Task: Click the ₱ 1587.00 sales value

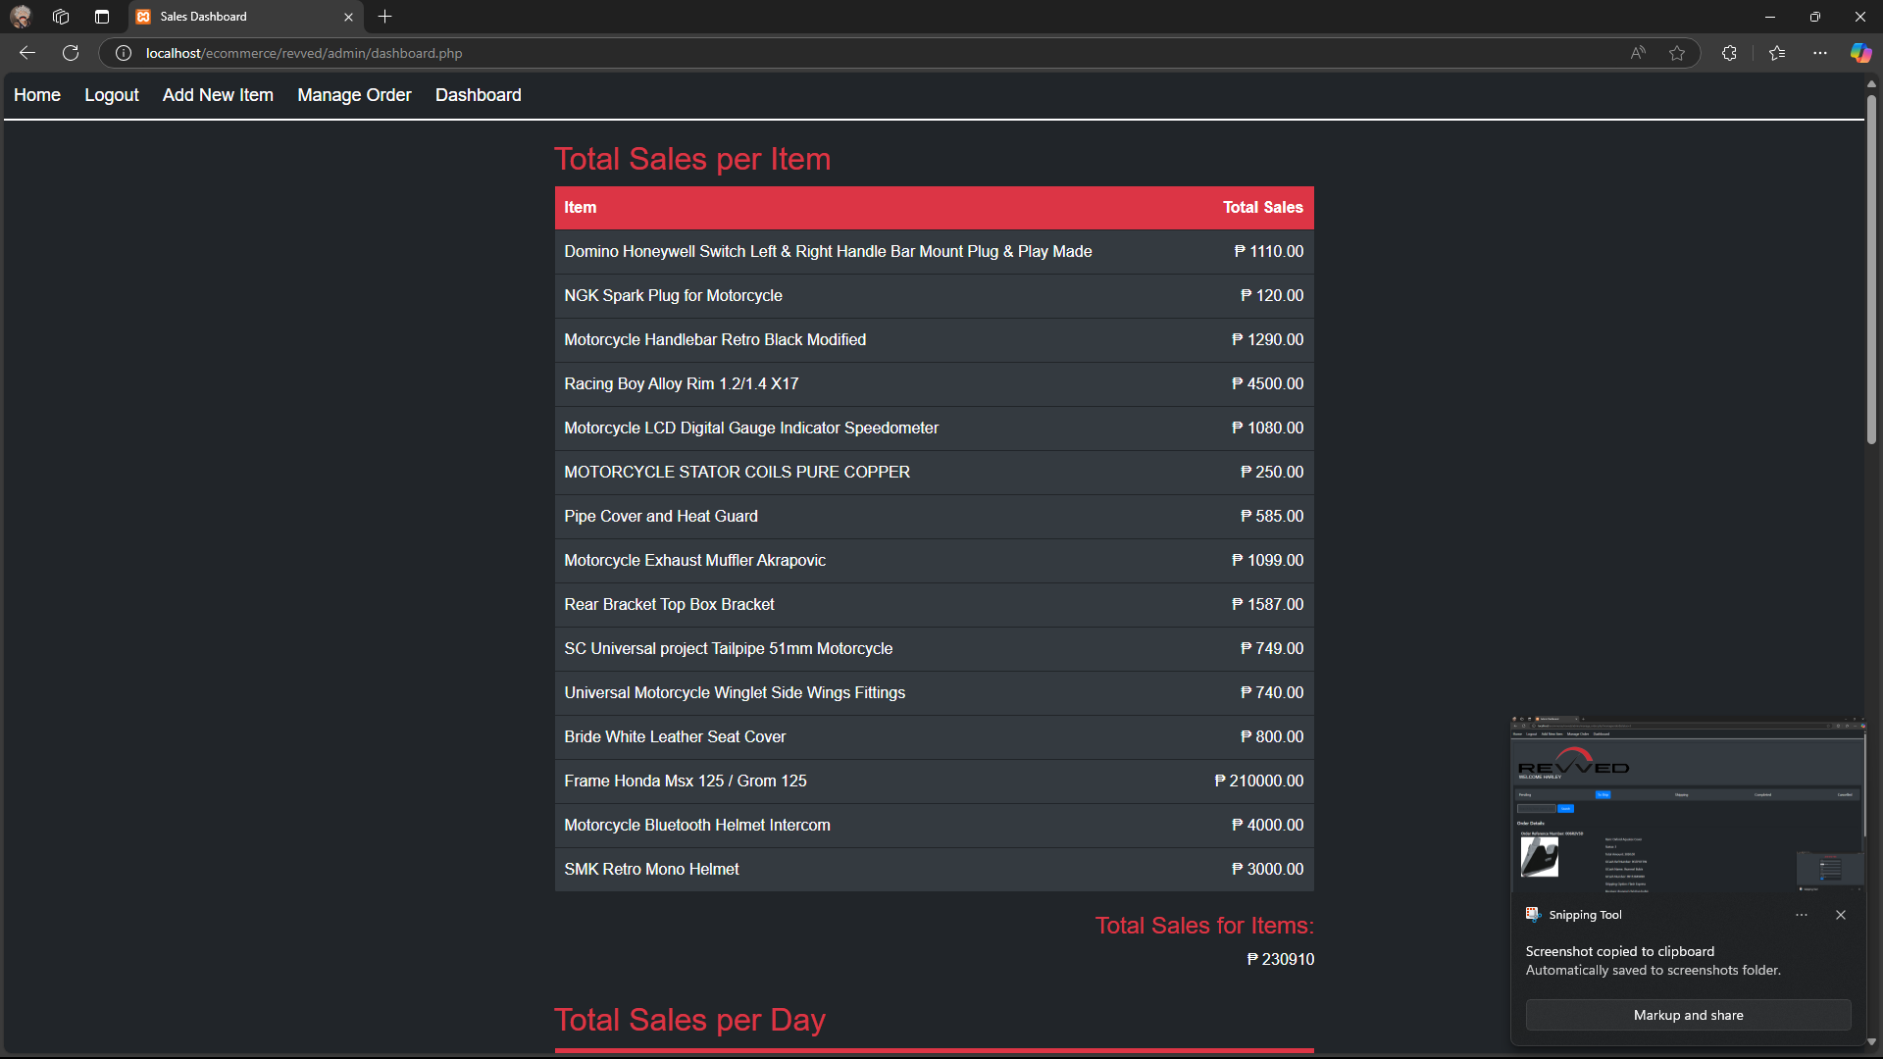Action: click(x=1268, y=605)
